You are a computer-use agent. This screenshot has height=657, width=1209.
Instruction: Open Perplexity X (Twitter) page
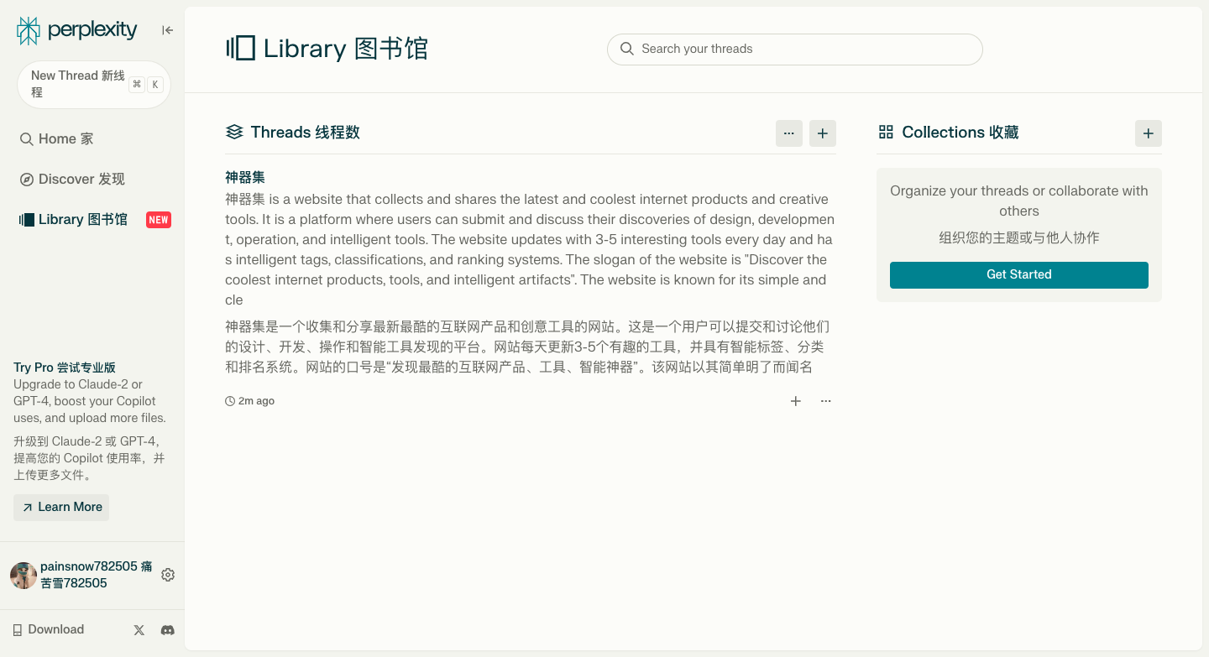(139, 630)
